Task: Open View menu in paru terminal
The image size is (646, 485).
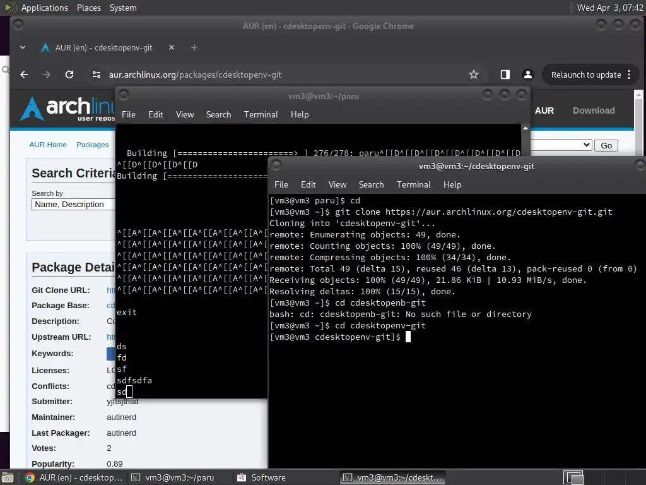Action: coord(185,115)
